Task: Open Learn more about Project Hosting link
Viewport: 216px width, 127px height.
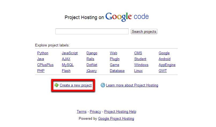Action: tap(132, 85)
